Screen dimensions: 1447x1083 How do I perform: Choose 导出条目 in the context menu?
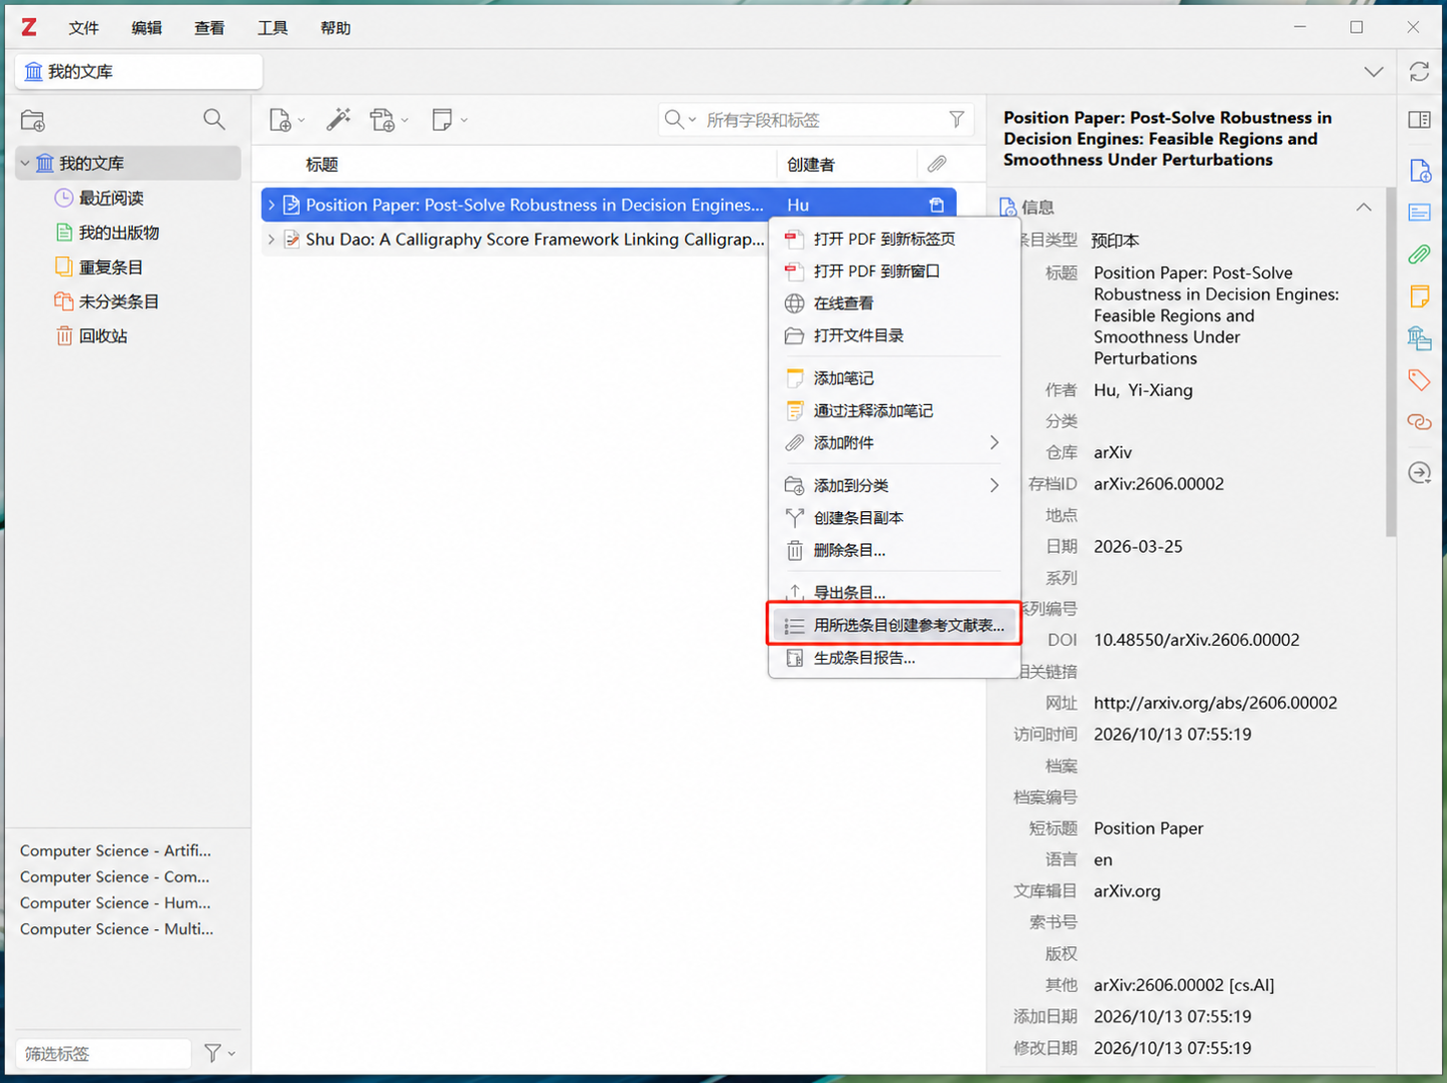click(895, 592)
